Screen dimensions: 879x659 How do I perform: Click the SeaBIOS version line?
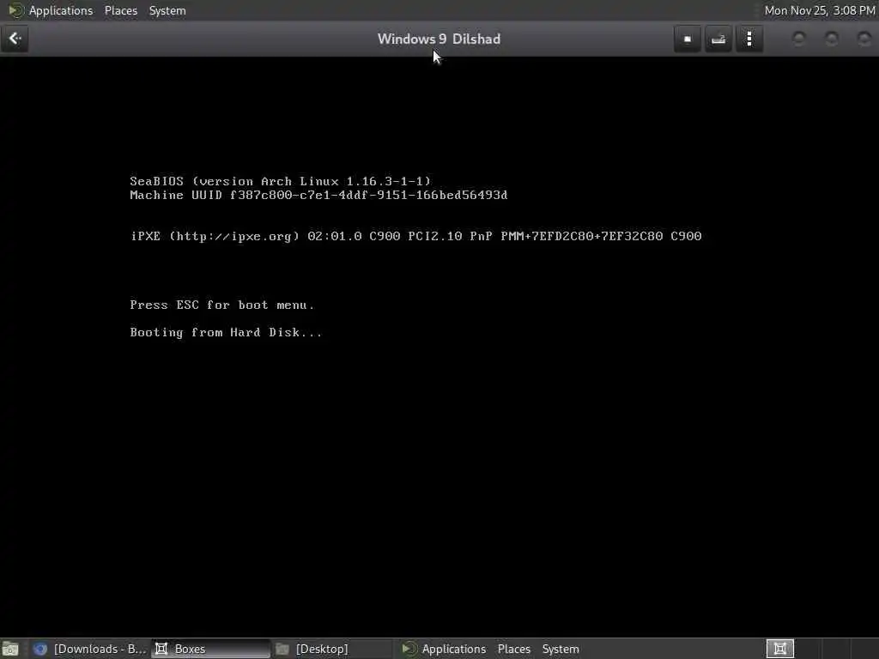click(x=281, y=181)
